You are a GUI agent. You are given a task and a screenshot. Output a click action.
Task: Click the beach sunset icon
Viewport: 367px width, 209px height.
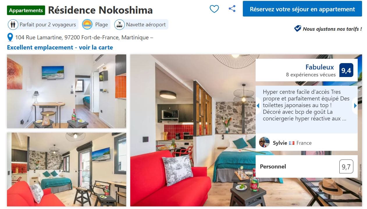click(87, 25)
